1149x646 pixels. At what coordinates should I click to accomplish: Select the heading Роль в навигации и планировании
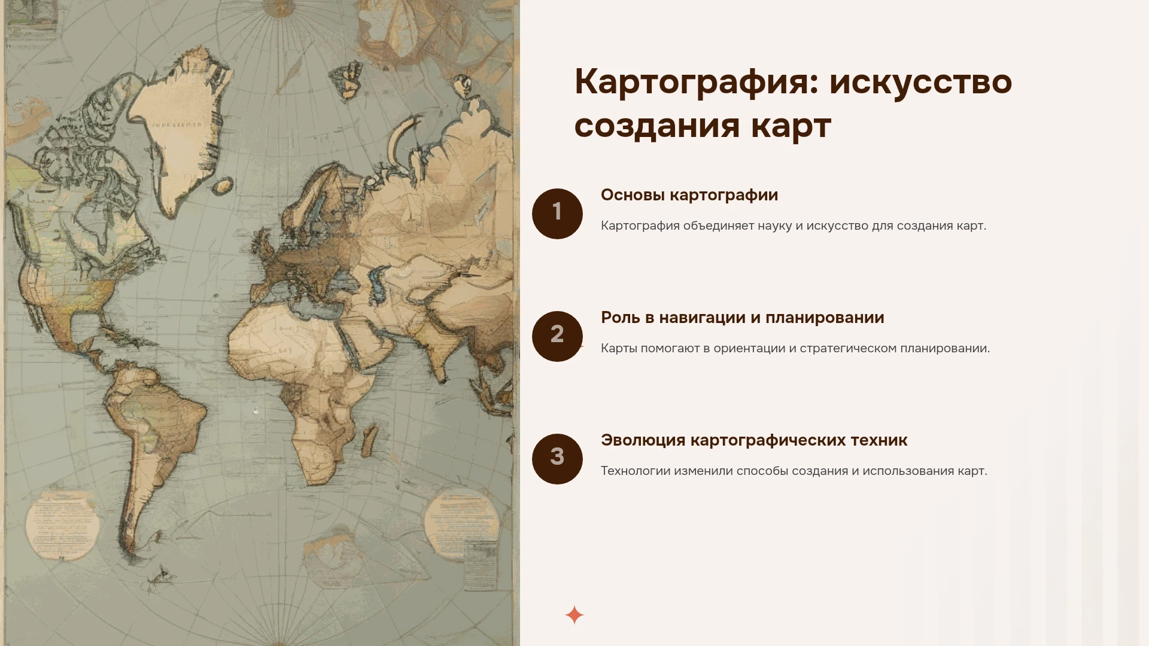click(742, 318)
